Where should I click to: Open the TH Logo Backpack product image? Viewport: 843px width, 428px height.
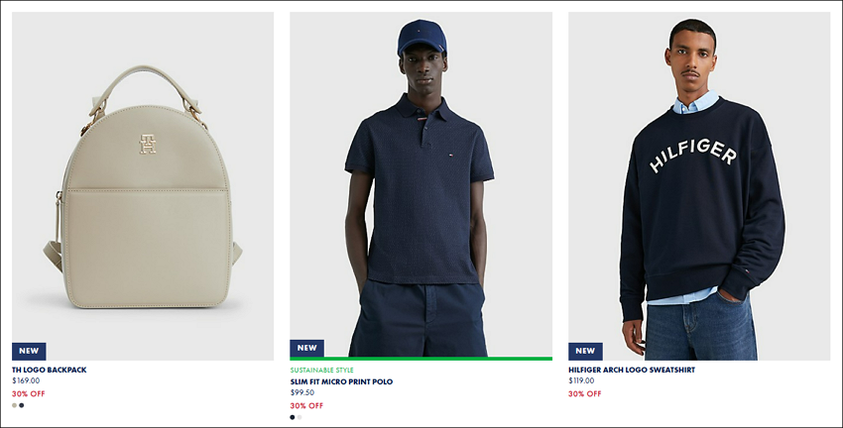point(143,186)
